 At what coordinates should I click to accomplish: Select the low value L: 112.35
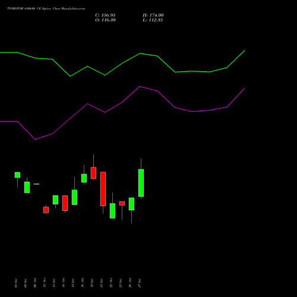(153, 20)
